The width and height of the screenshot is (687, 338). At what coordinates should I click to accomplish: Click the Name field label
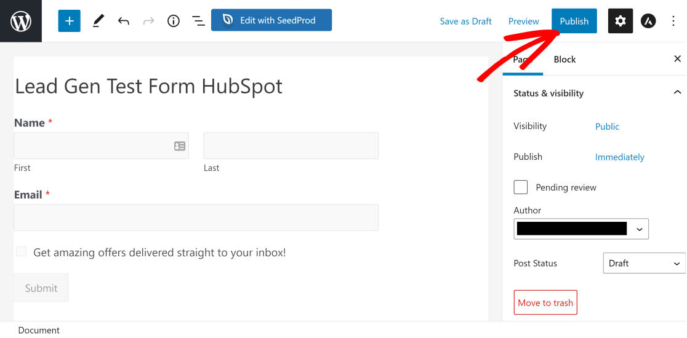tap(30, 123)
